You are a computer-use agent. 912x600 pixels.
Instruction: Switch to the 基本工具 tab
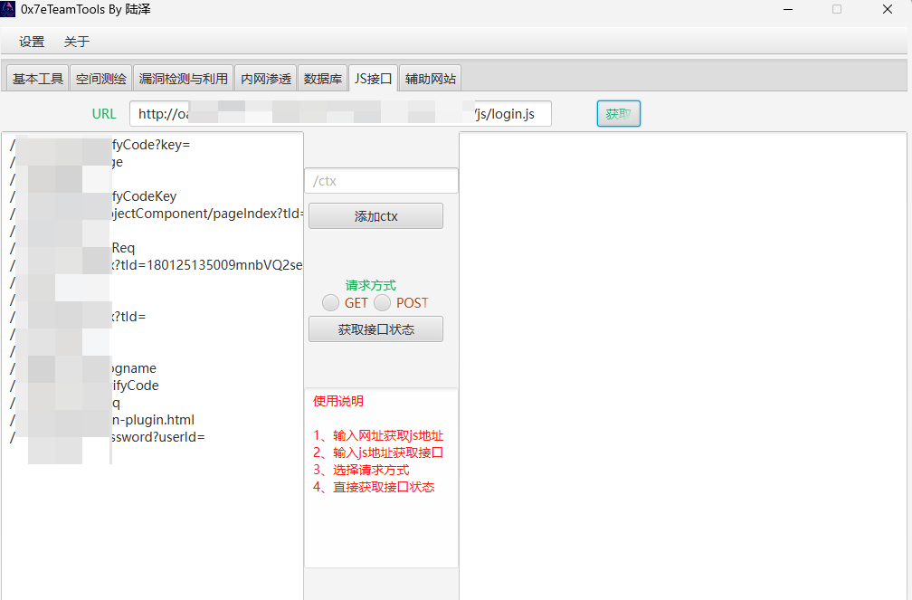(x=38, y=79)
